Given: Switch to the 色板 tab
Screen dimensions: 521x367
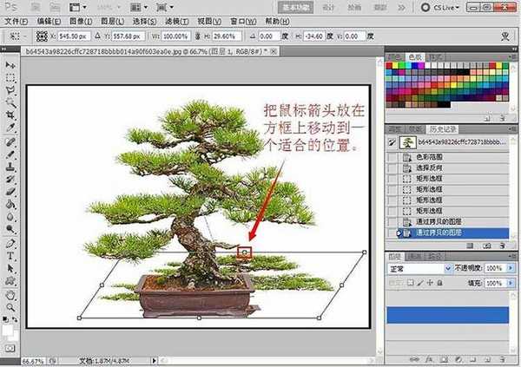Looking at the screenshot, I should pos(415,57).
